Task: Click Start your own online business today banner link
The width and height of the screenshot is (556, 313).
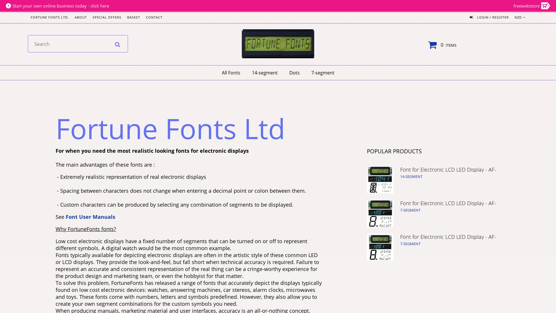Action: tap(61, 6)
